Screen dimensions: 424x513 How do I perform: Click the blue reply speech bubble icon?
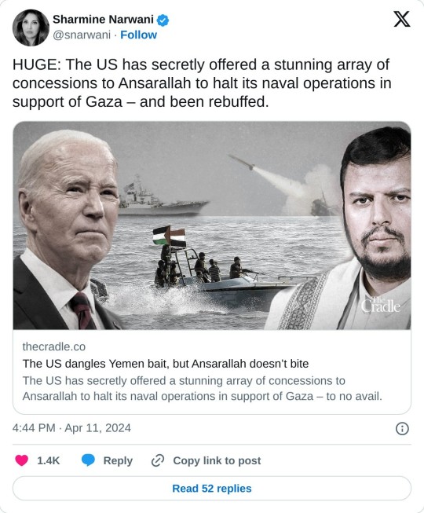tap(88, 460)
